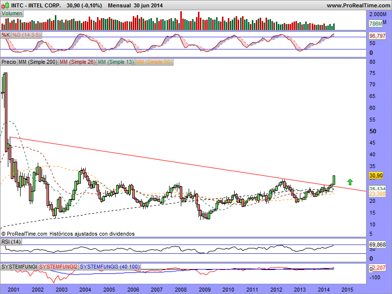Click the Históricos ajustados con dividendos notice

pos(92,234)
